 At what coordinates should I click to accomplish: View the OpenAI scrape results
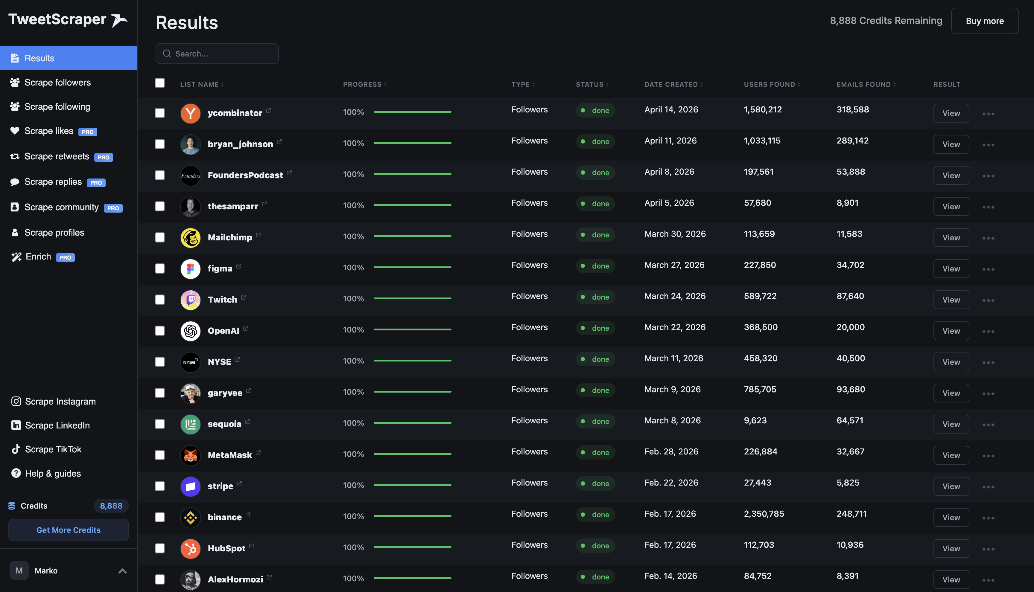pyautogui.click(x=951, y=331)
